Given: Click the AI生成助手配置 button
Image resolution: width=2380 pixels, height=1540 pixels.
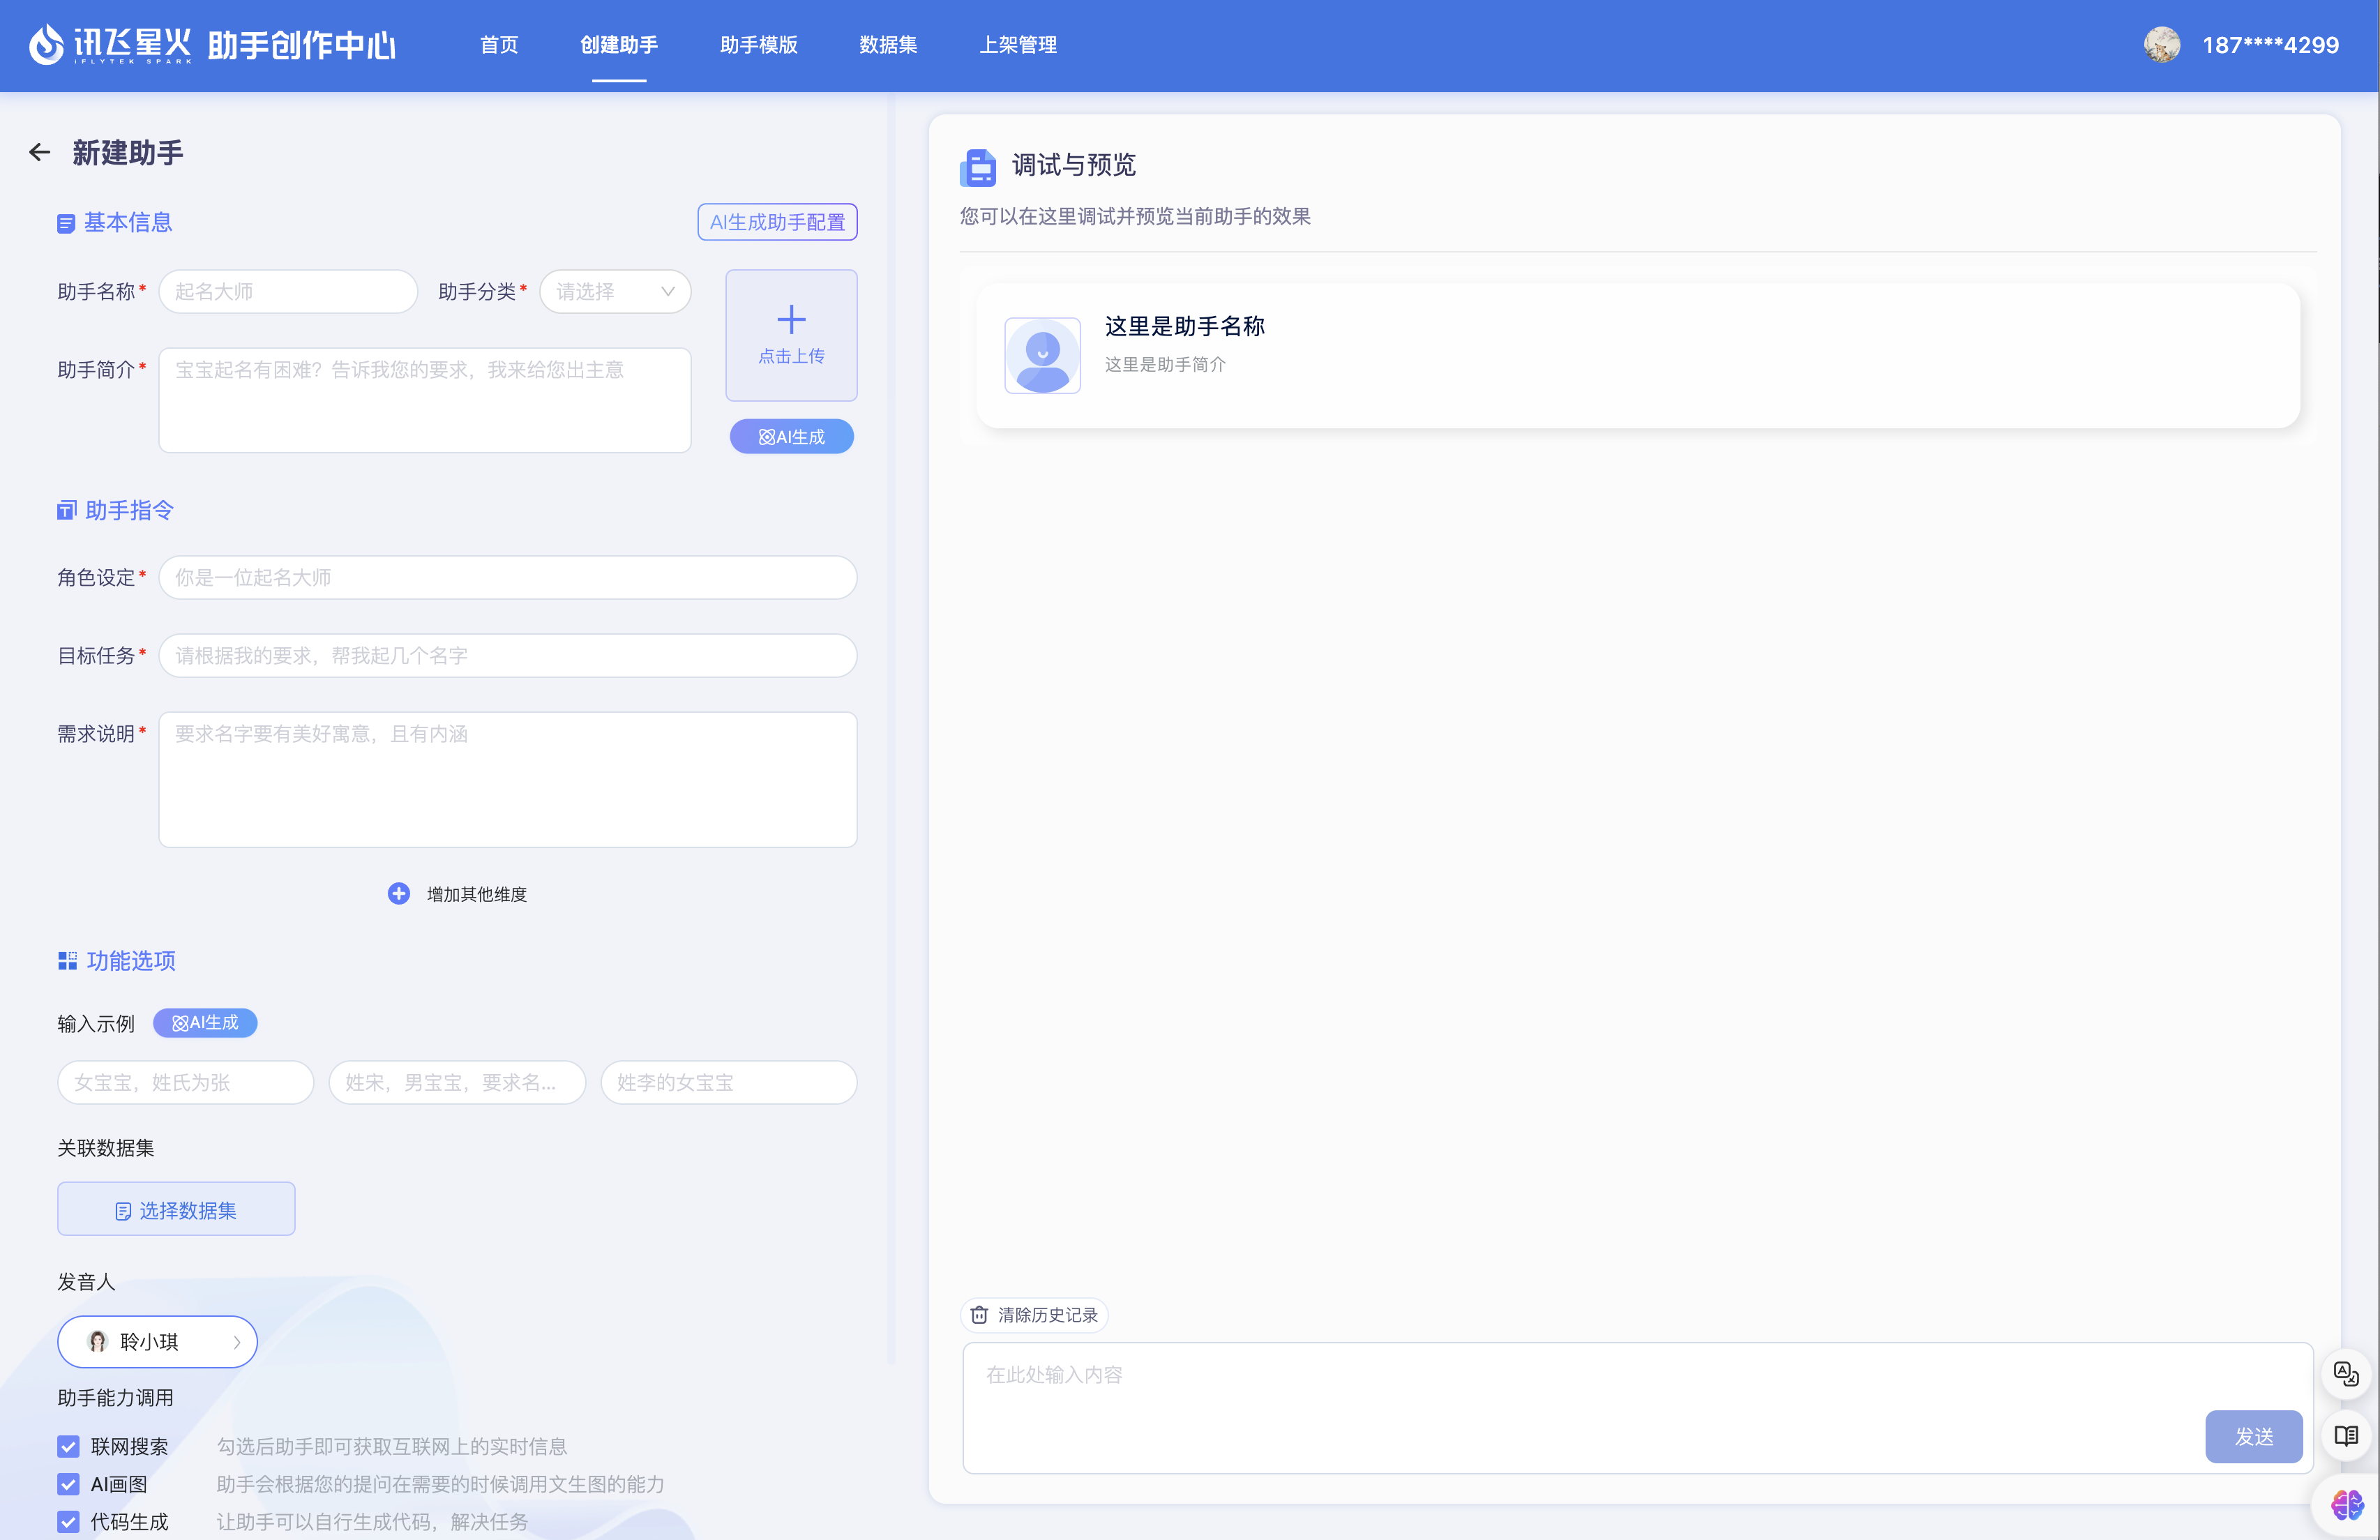Looking at the screenshot, I should pyautogui.click(x=776, y=221).
